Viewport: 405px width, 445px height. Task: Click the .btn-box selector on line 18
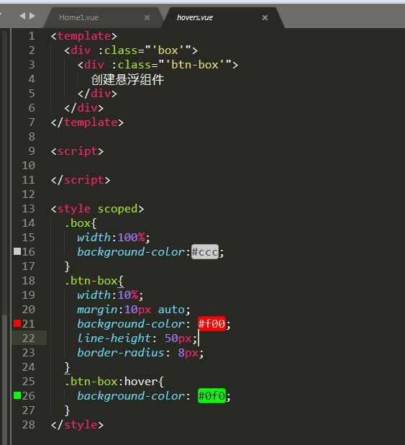click(x=91, y=281)
